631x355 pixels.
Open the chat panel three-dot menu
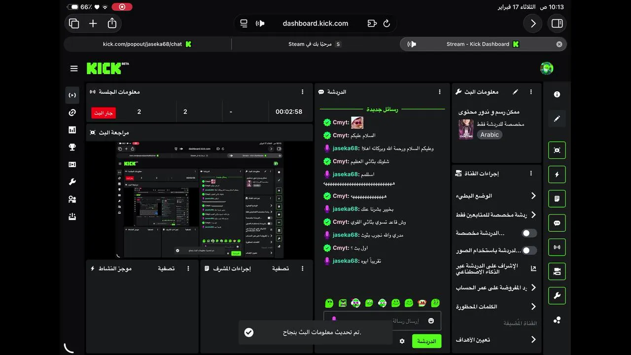(440, 92)
